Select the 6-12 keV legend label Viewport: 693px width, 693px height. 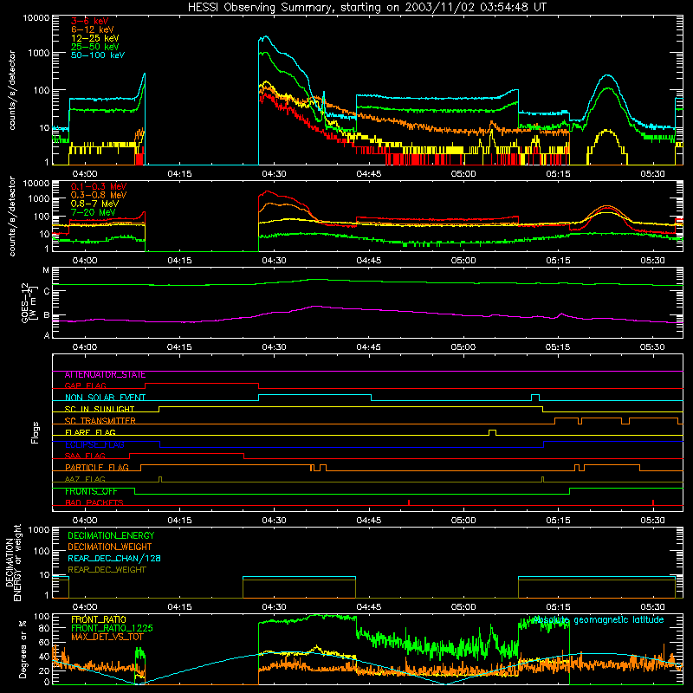pos(93,29)
